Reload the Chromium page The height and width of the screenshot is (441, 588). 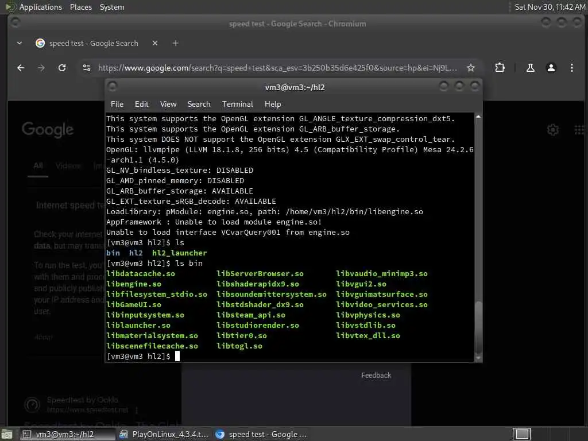point(62,68)
